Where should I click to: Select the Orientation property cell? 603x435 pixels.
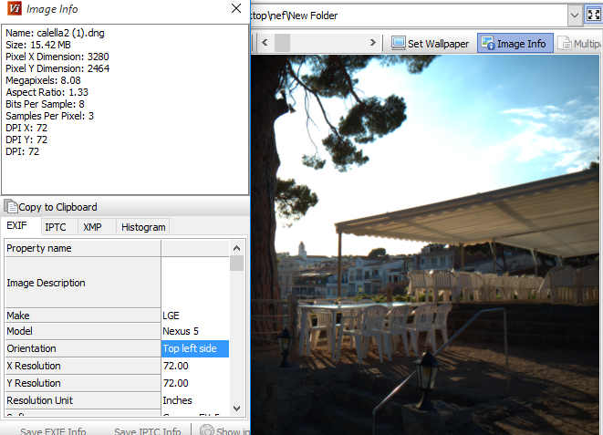(x=83, y=348)
